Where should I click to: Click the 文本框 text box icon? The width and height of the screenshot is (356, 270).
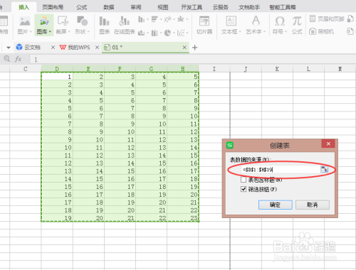(231, 21)
